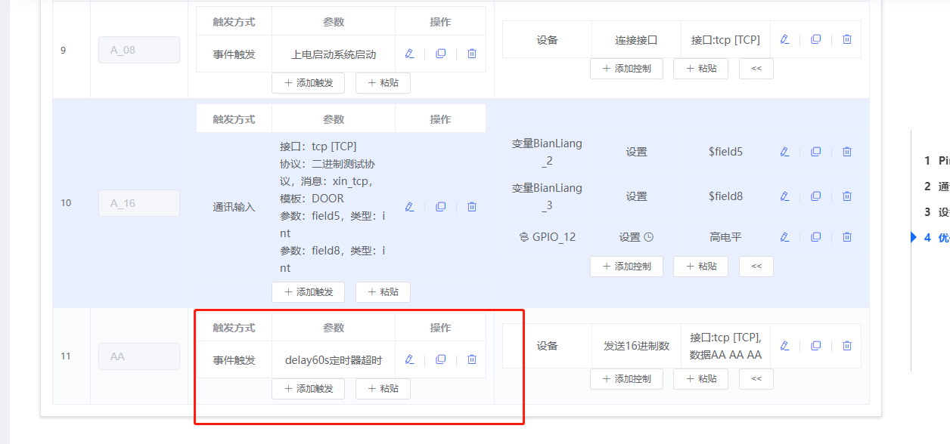Copy the $field8 variable control
The width and height of the screenshot is (950, 444).
(x=815, y=196)
